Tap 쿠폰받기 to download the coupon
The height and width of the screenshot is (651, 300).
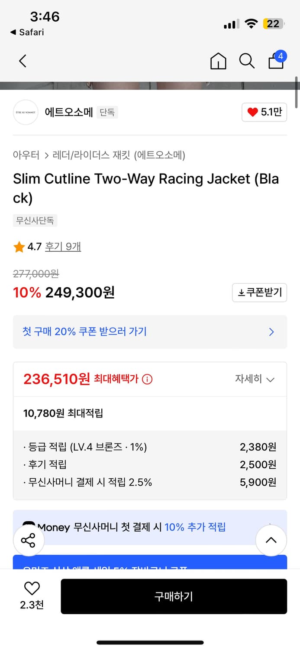coord(259,293)
